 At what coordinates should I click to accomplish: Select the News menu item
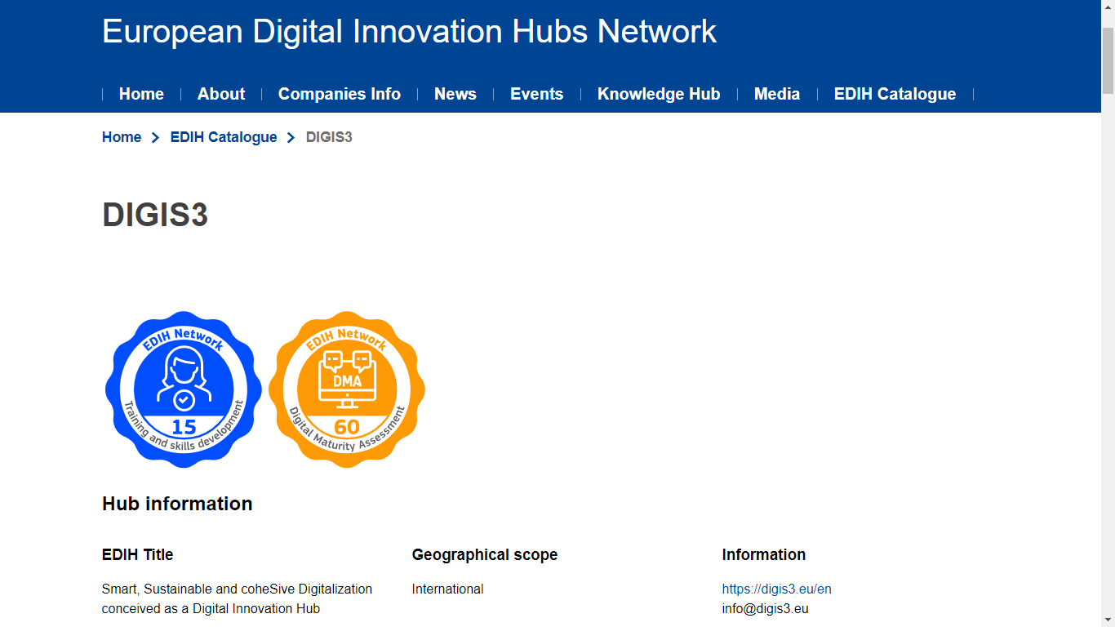click(455, 94)
